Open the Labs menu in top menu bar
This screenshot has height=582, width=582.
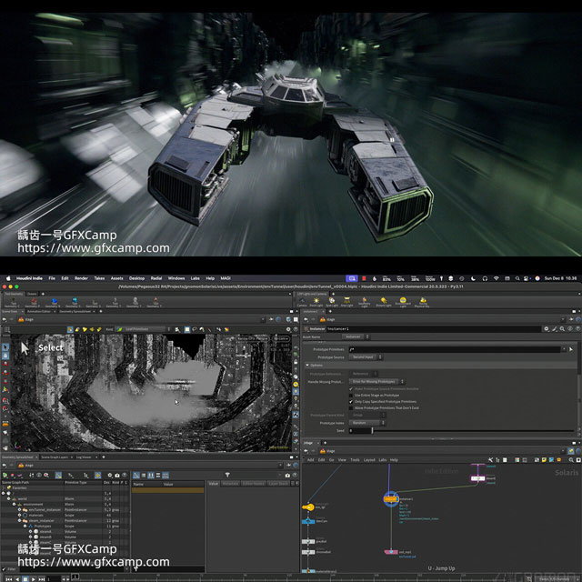[195, 278]
